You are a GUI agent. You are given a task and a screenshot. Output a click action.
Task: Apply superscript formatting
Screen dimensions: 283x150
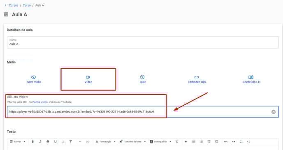click(x=71, y=142)
